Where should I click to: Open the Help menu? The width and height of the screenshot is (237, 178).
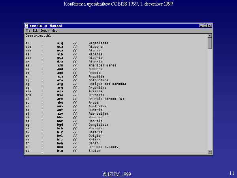(55, 30)
